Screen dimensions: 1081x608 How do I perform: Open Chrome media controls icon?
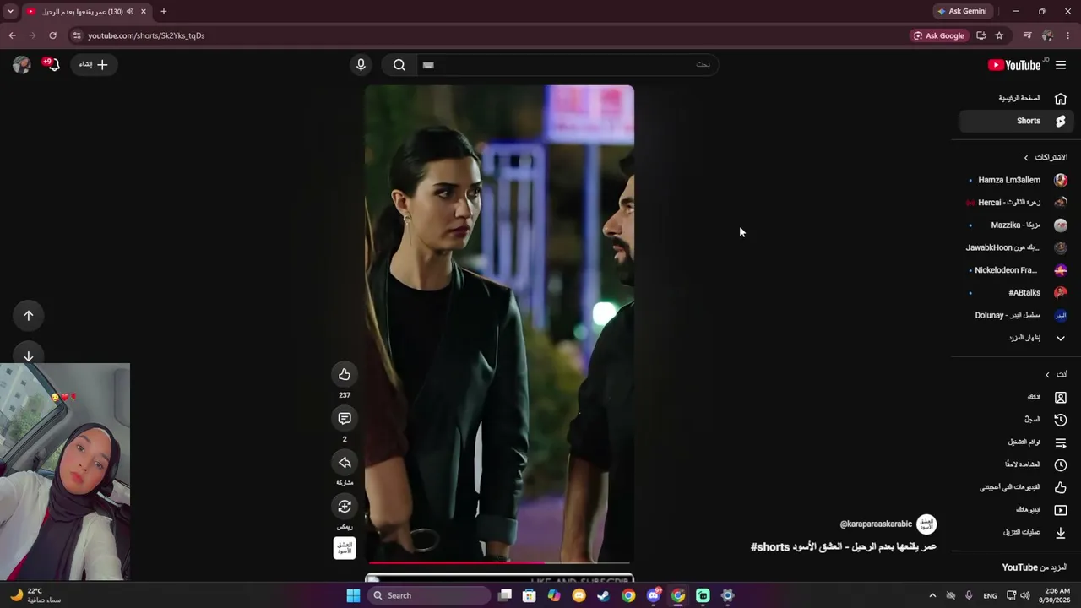point(1027,35)
